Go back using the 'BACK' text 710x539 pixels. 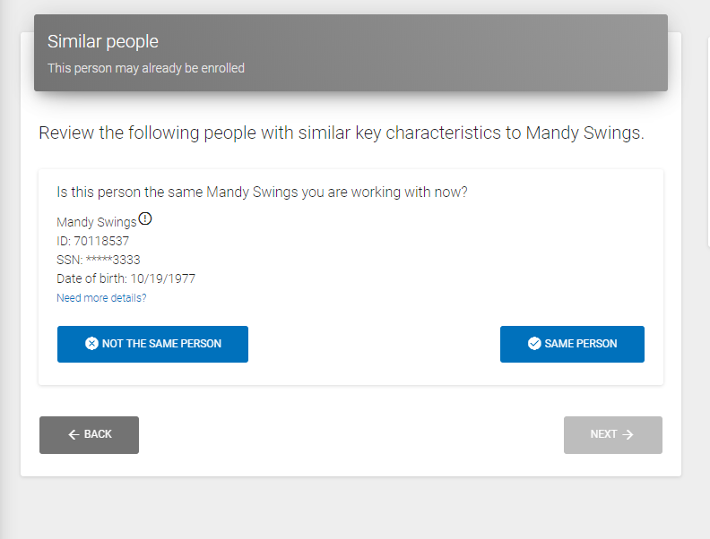98,435
